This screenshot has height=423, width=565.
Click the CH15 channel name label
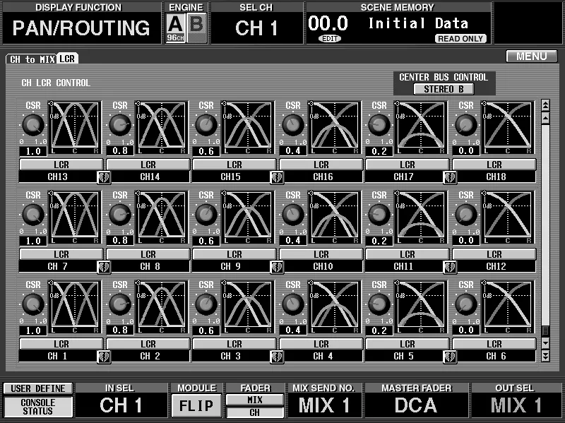pos(231,177)
